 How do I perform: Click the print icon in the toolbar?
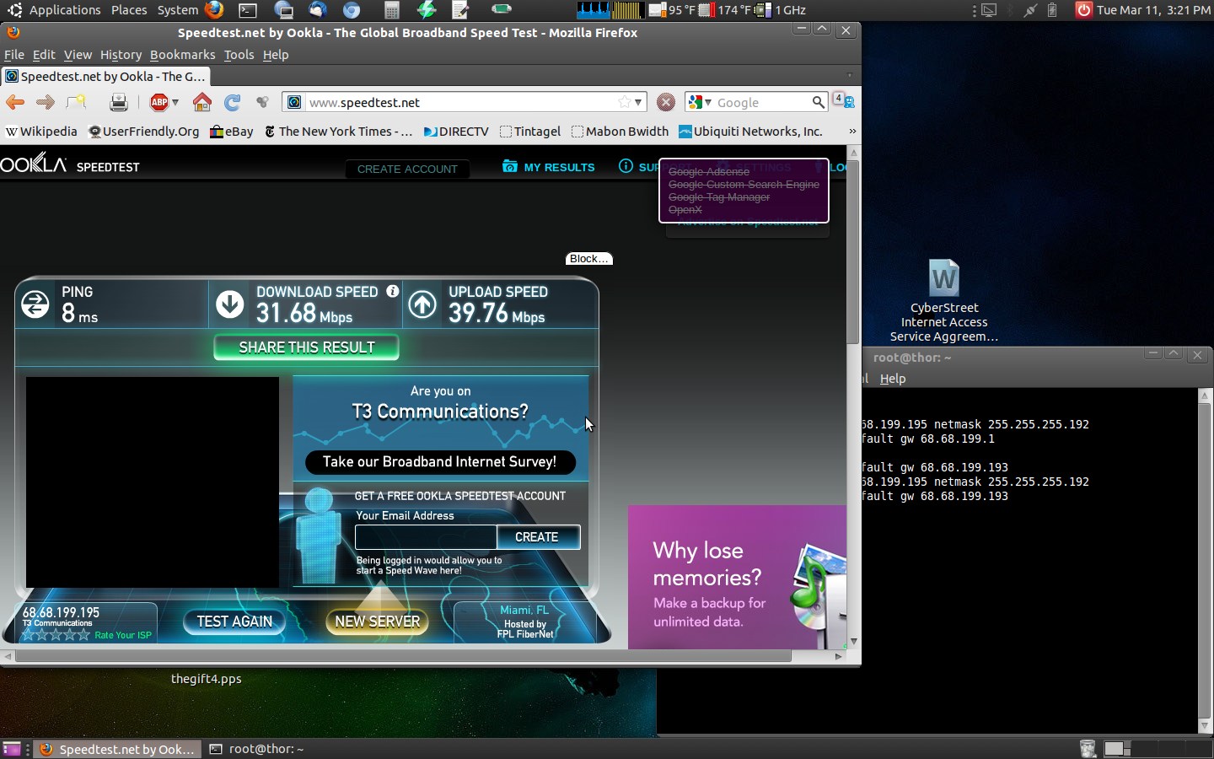[x=119, y=103]
